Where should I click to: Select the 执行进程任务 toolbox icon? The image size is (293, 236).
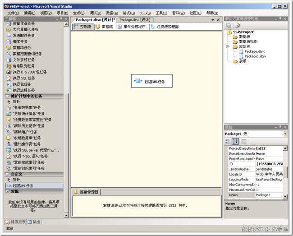pos(9,90)
